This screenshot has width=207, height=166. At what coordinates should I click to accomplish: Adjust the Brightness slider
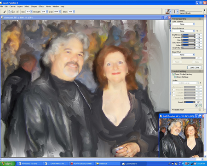click(188, 35)
